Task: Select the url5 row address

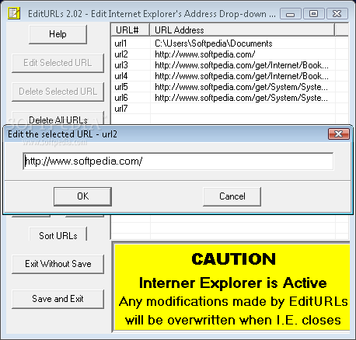Action: (x=241, y=87)
